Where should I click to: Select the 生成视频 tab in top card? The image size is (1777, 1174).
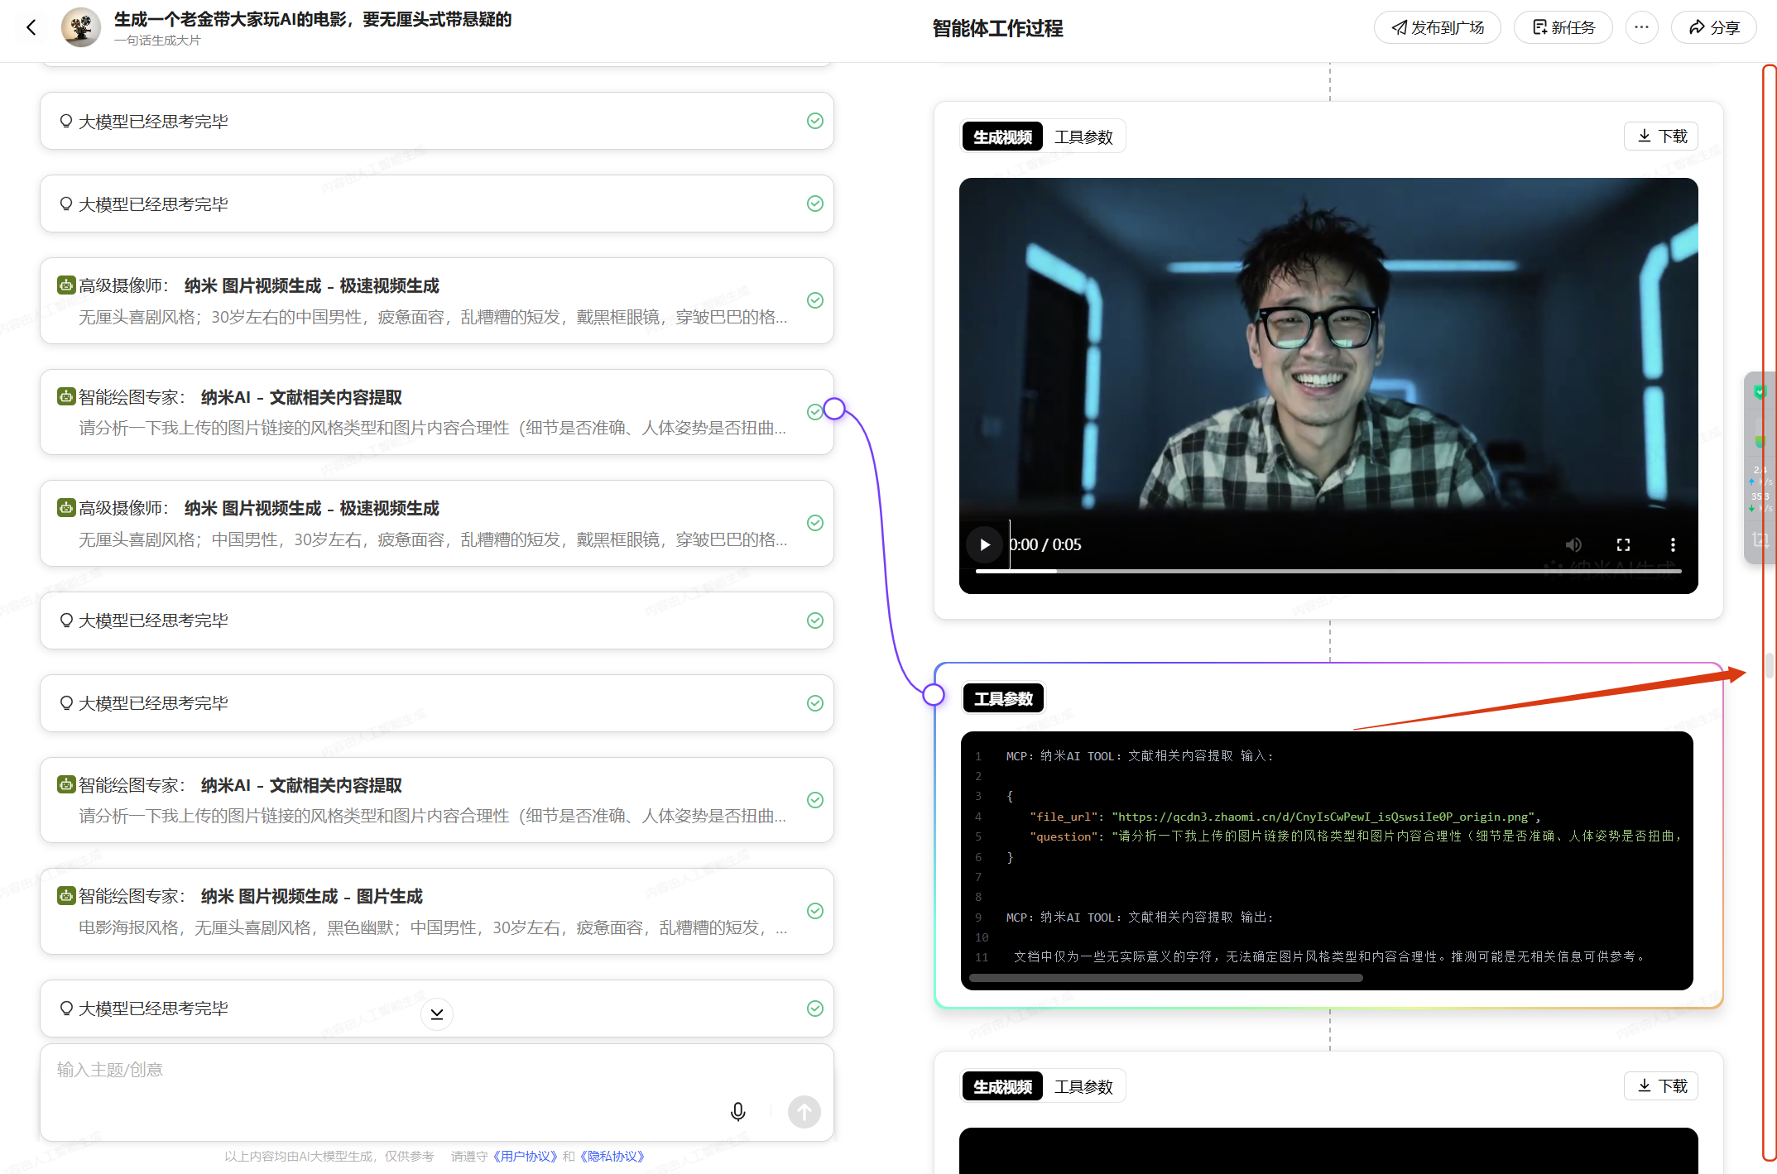click(x=1002, y=137)
